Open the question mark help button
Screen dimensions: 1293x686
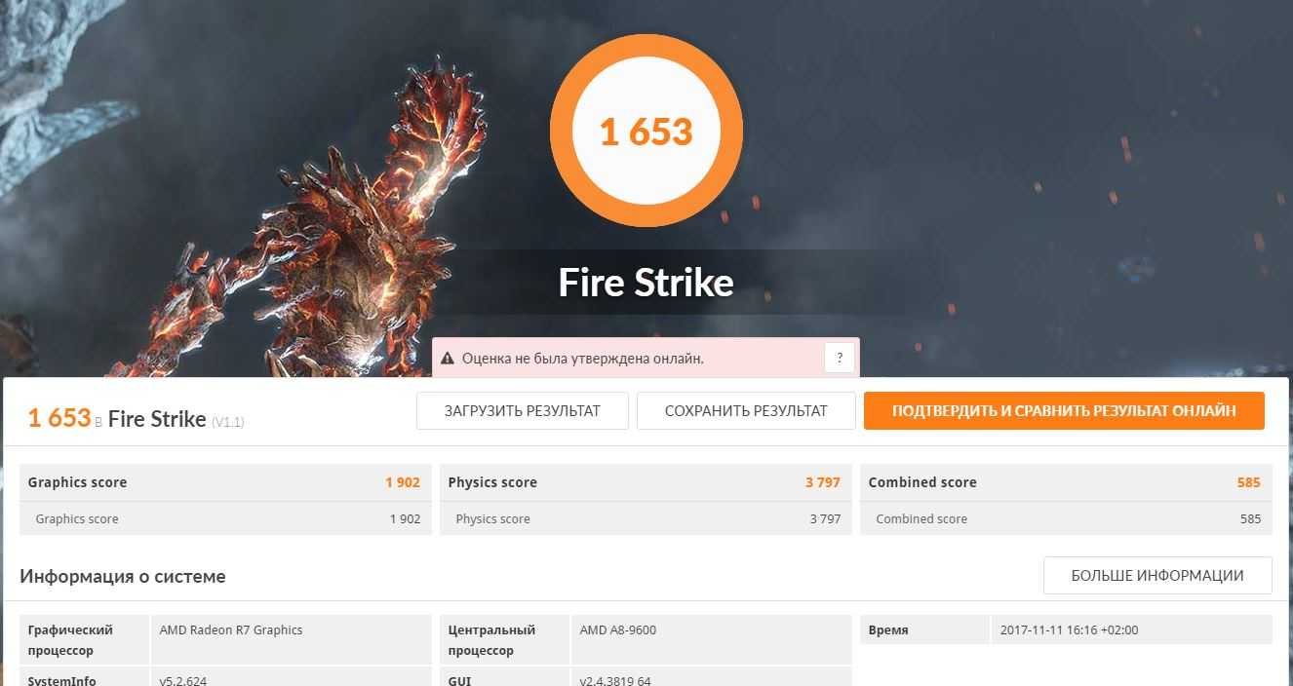pos(840,358)
